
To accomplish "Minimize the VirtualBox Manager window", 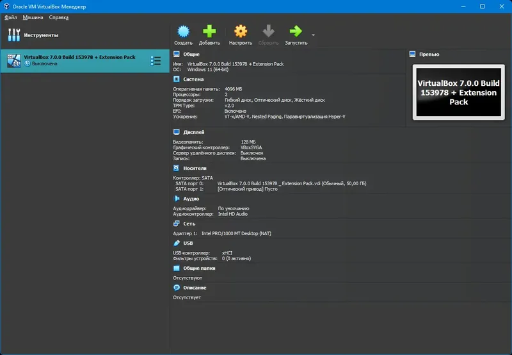I will pyautogui.click(x=463, y=6).
